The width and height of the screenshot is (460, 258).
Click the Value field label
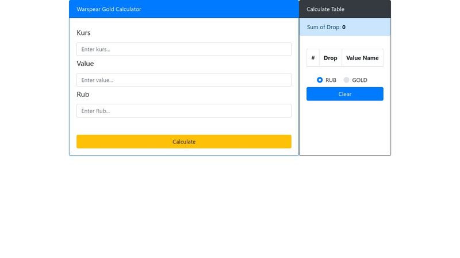(85, 64)
